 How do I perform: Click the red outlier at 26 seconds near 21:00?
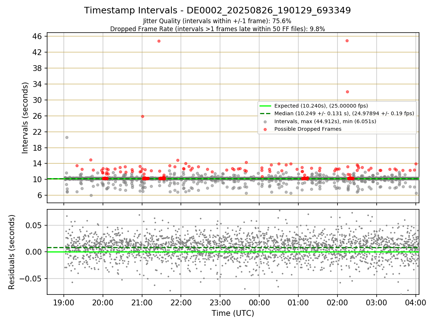point(142,116)
